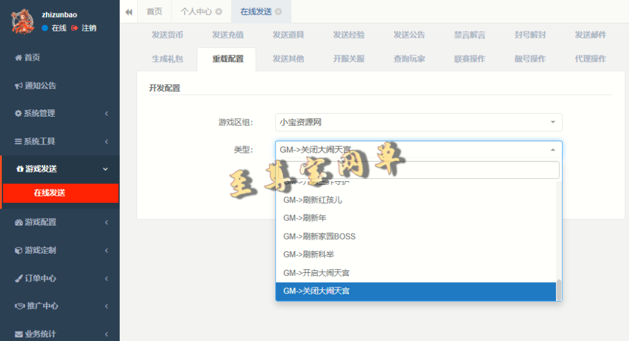
Task: Choose GM->刷新红孩儿 option
Action: (312, 200)
